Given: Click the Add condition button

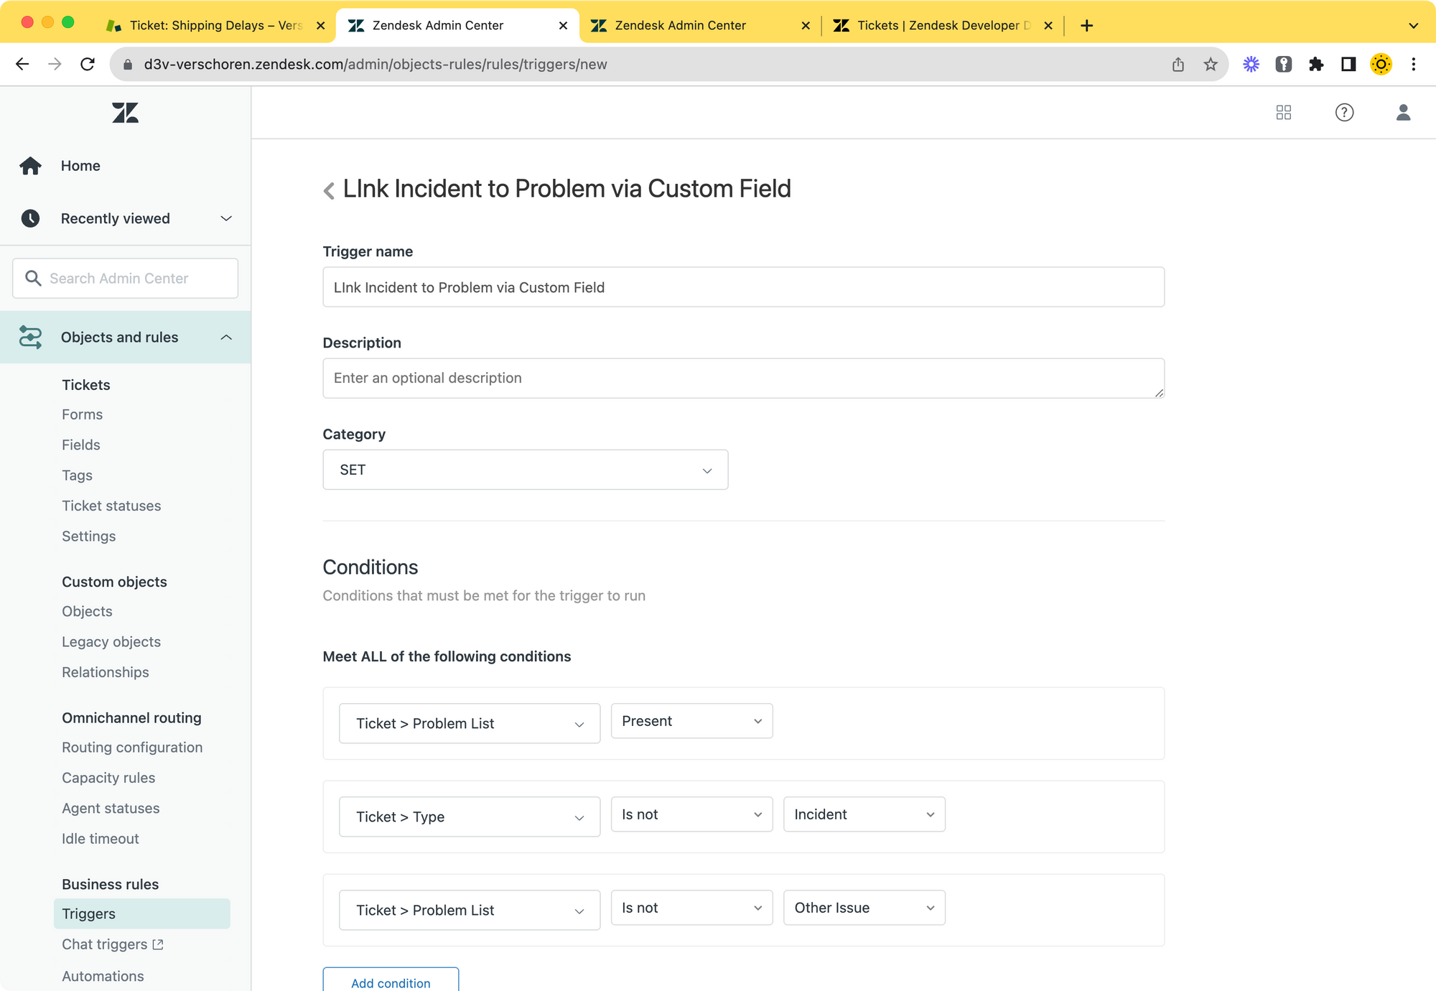Looking at the screenshot, I should tap(391, 982).
